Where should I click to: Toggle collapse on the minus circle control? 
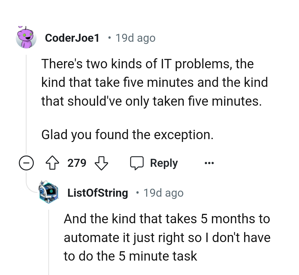click(26, 163)
